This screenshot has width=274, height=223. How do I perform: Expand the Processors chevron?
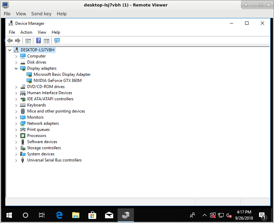click(x=16, y=136)
